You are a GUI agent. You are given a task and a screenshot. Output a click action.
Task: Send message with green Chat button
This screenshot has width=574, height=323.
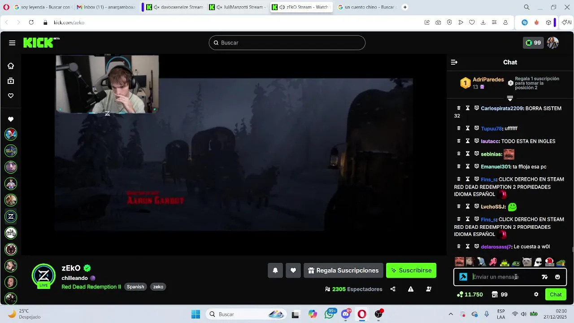coord(556,294)
